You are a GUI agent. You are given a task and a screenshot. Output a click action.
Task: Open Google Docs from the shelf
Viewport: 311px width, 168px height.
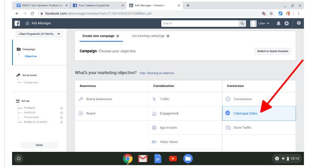(x=158, y=158)
